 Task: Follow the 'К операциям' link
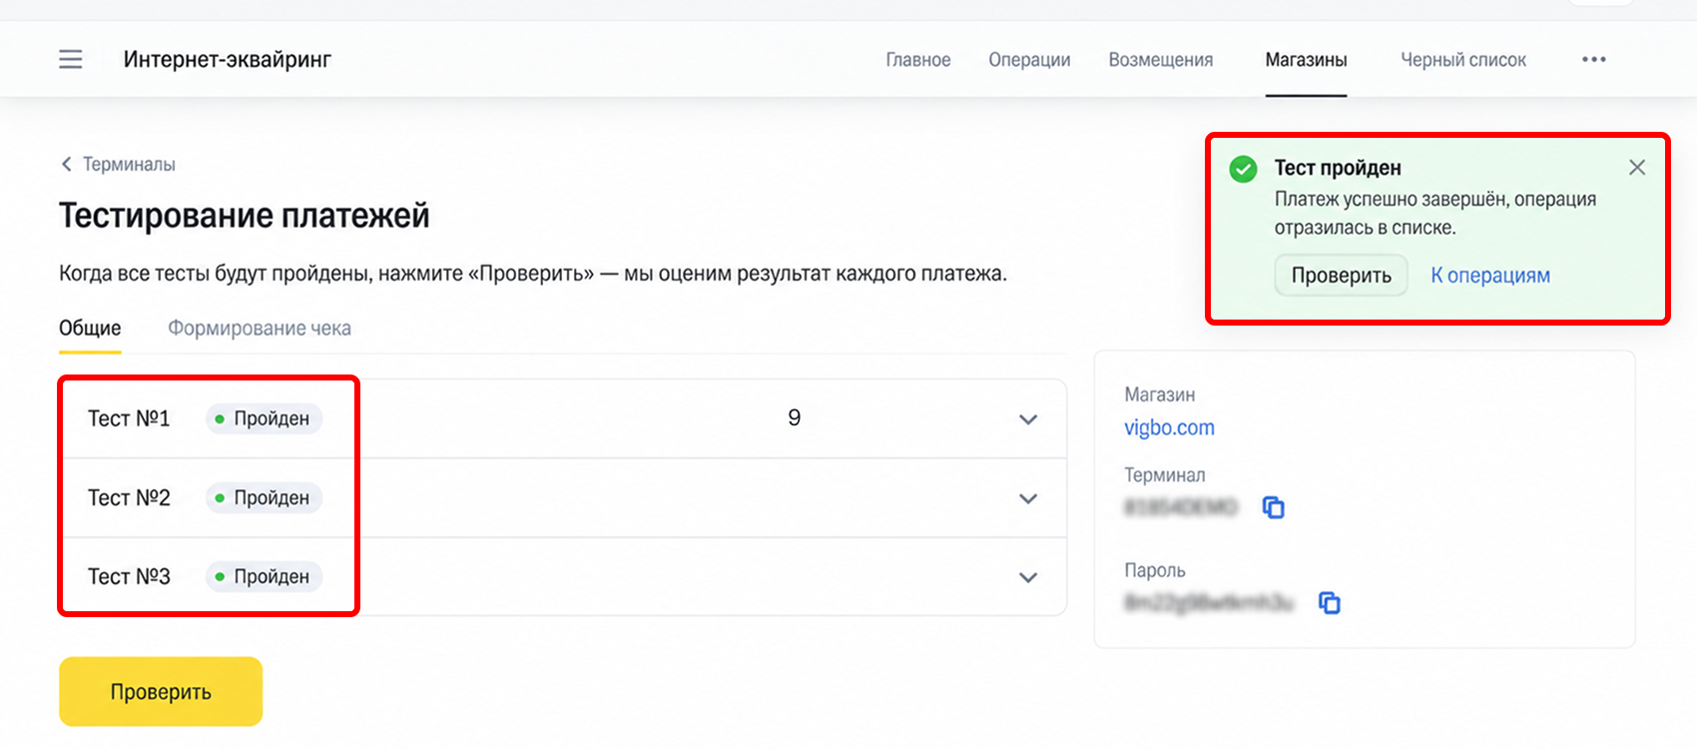tap(1490, 276)
